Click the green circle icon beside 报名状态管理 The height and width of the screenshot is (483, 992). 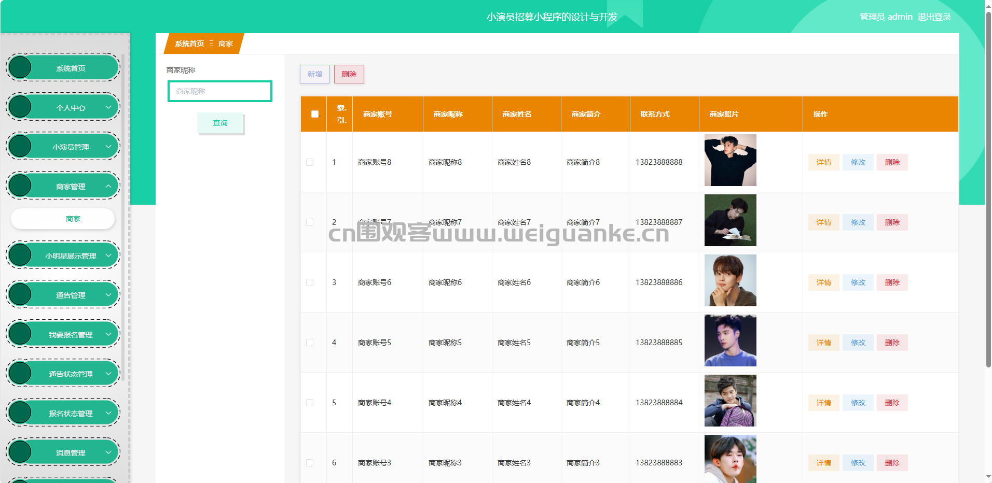pyautogui.click(x=20, y=413)
